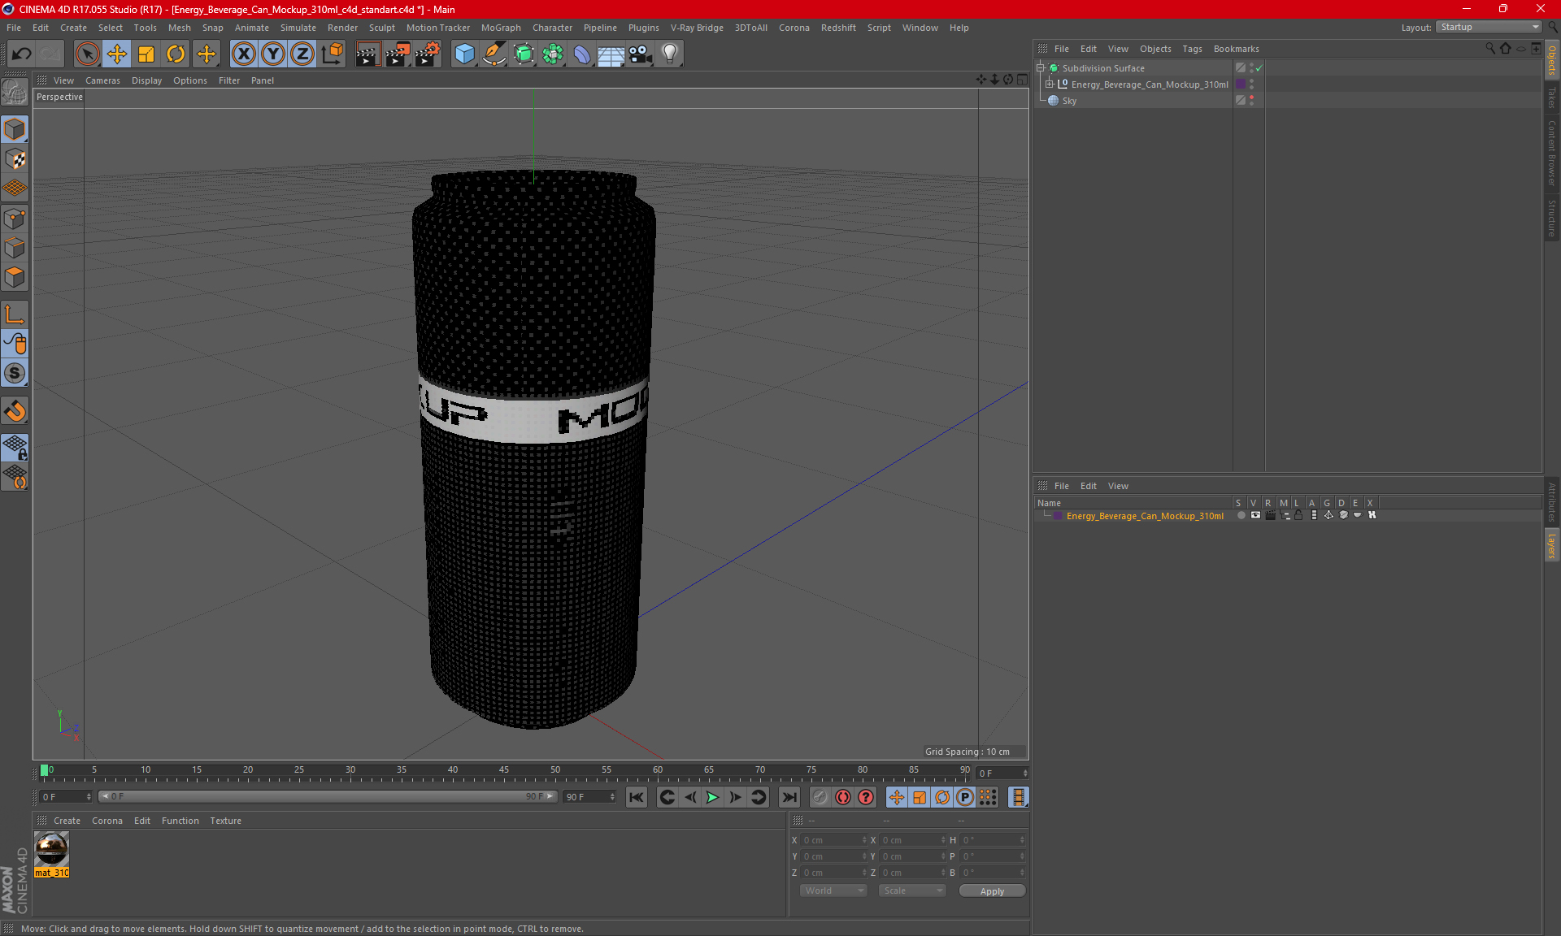Viewport: 1561px width, 936px height.
Task: Open the Layers side tab
Action: click(x=1551, y=546)
